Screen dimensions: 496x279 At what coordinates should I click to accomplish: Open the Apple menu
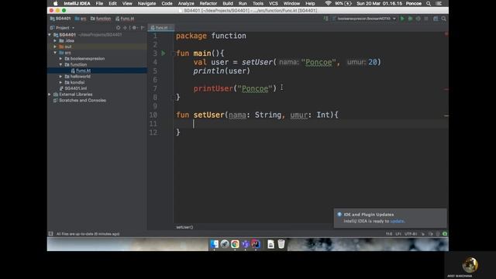tap(55, 3)
